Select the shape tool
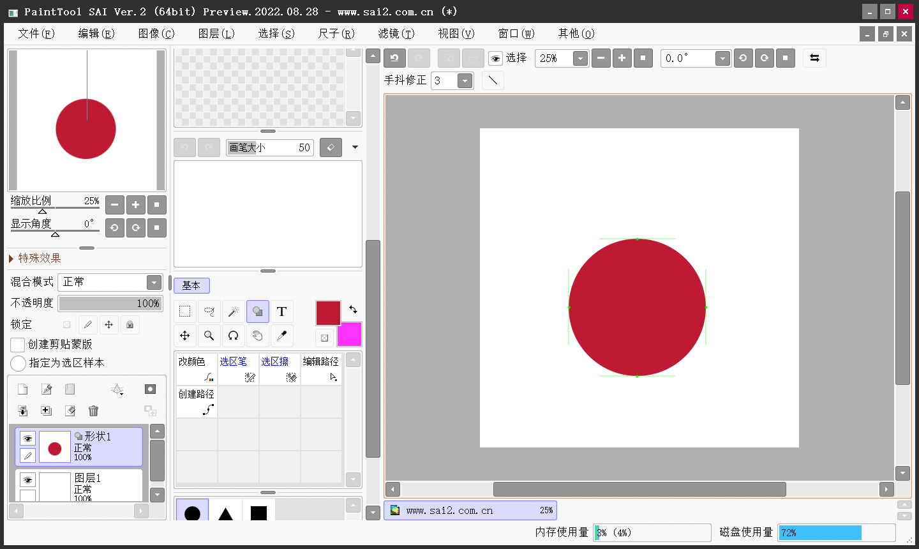The height and width of the screenshot is (549, 919). [258, 312]
